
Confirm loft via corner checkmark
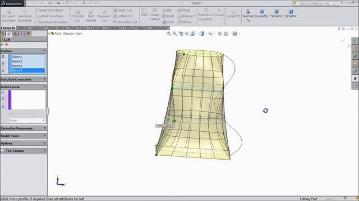click(343, 40)
